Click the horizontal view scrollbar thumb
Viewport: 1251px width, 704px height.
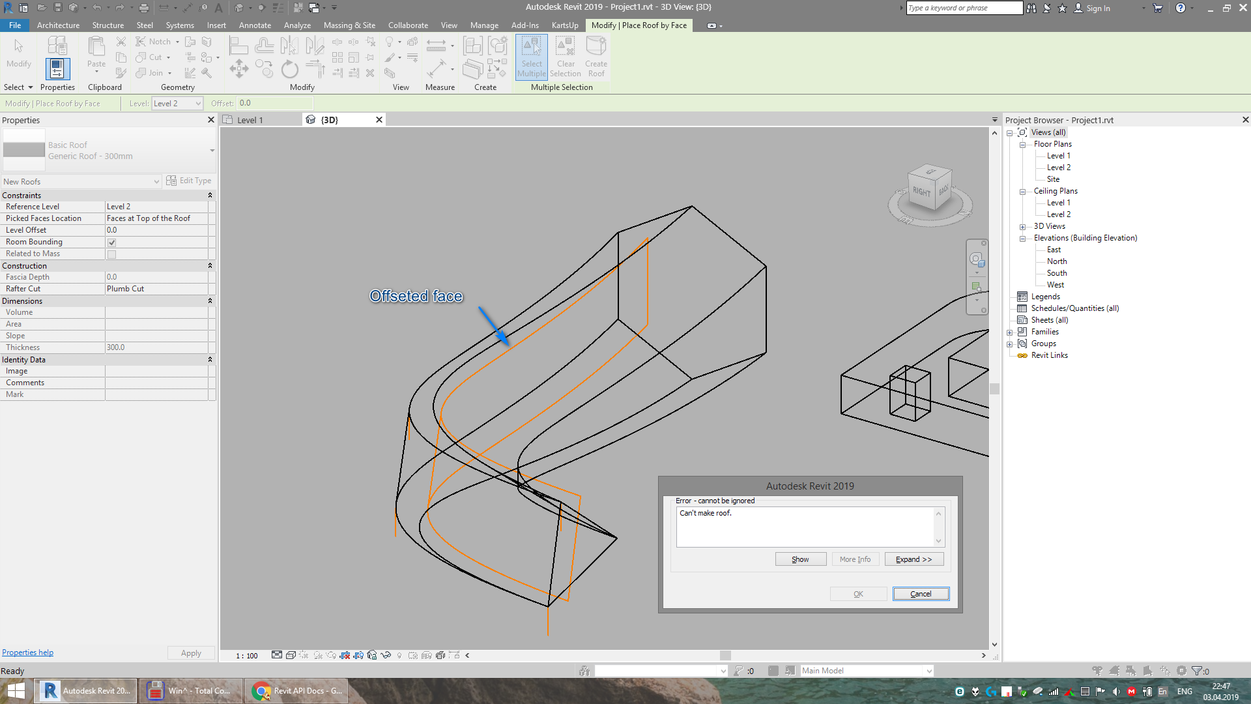(725, 656)
